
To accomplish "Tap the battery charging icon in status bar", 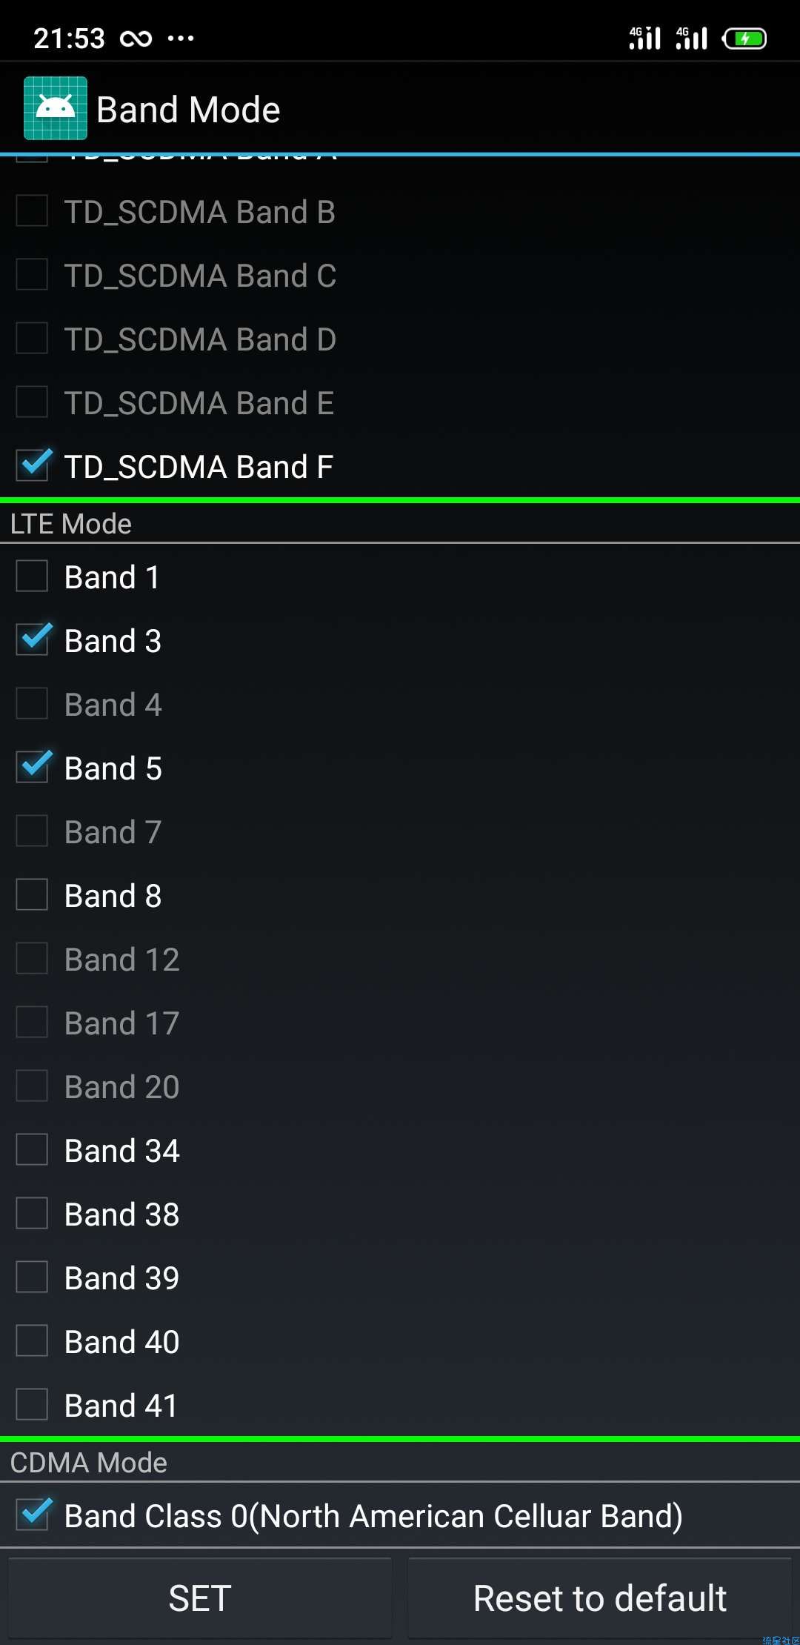I will 744,39.
